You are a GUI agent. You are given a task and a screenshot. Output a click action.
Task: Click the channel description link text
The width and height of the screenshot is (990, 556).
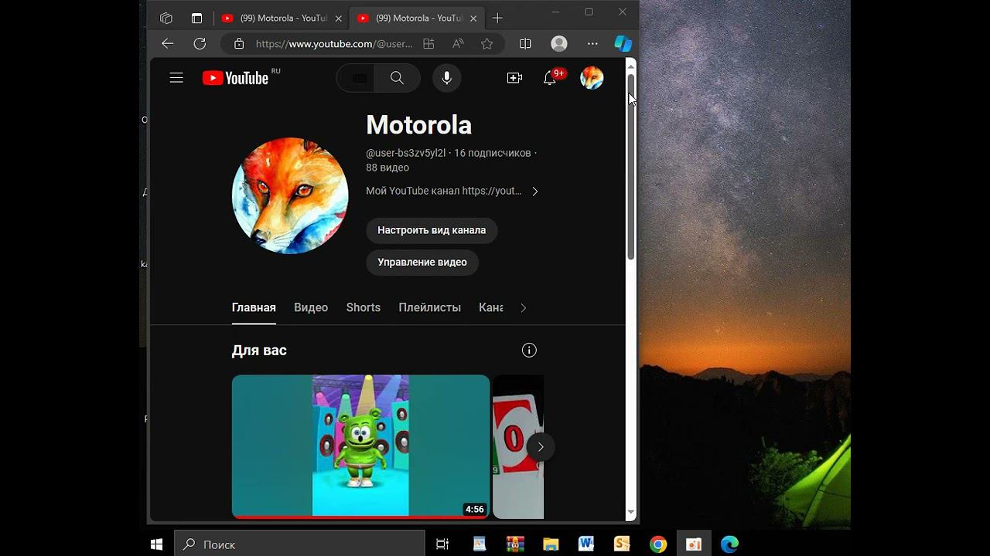[444, 191]
